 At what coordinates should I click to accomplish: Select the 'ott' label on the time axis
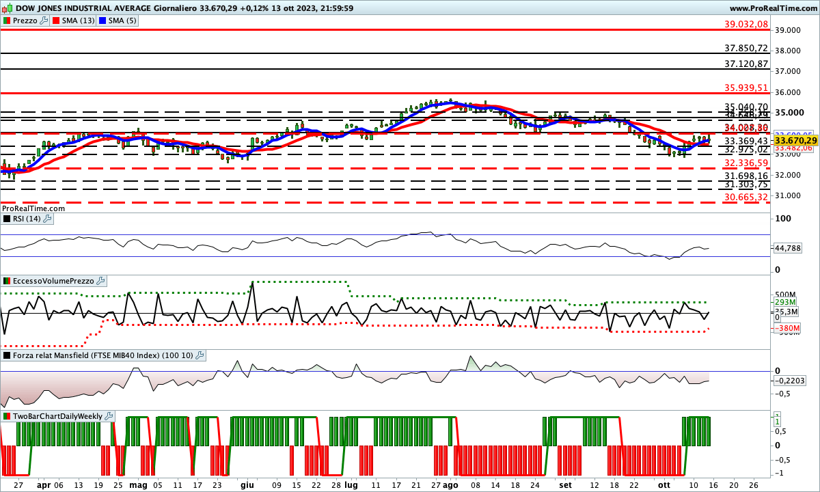[664, 484]
